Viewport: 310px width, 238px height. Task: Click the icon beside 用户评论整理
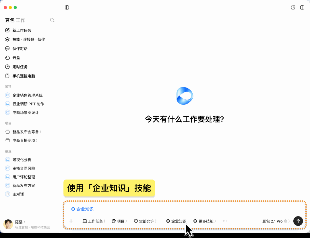click(x=7, y=177)
